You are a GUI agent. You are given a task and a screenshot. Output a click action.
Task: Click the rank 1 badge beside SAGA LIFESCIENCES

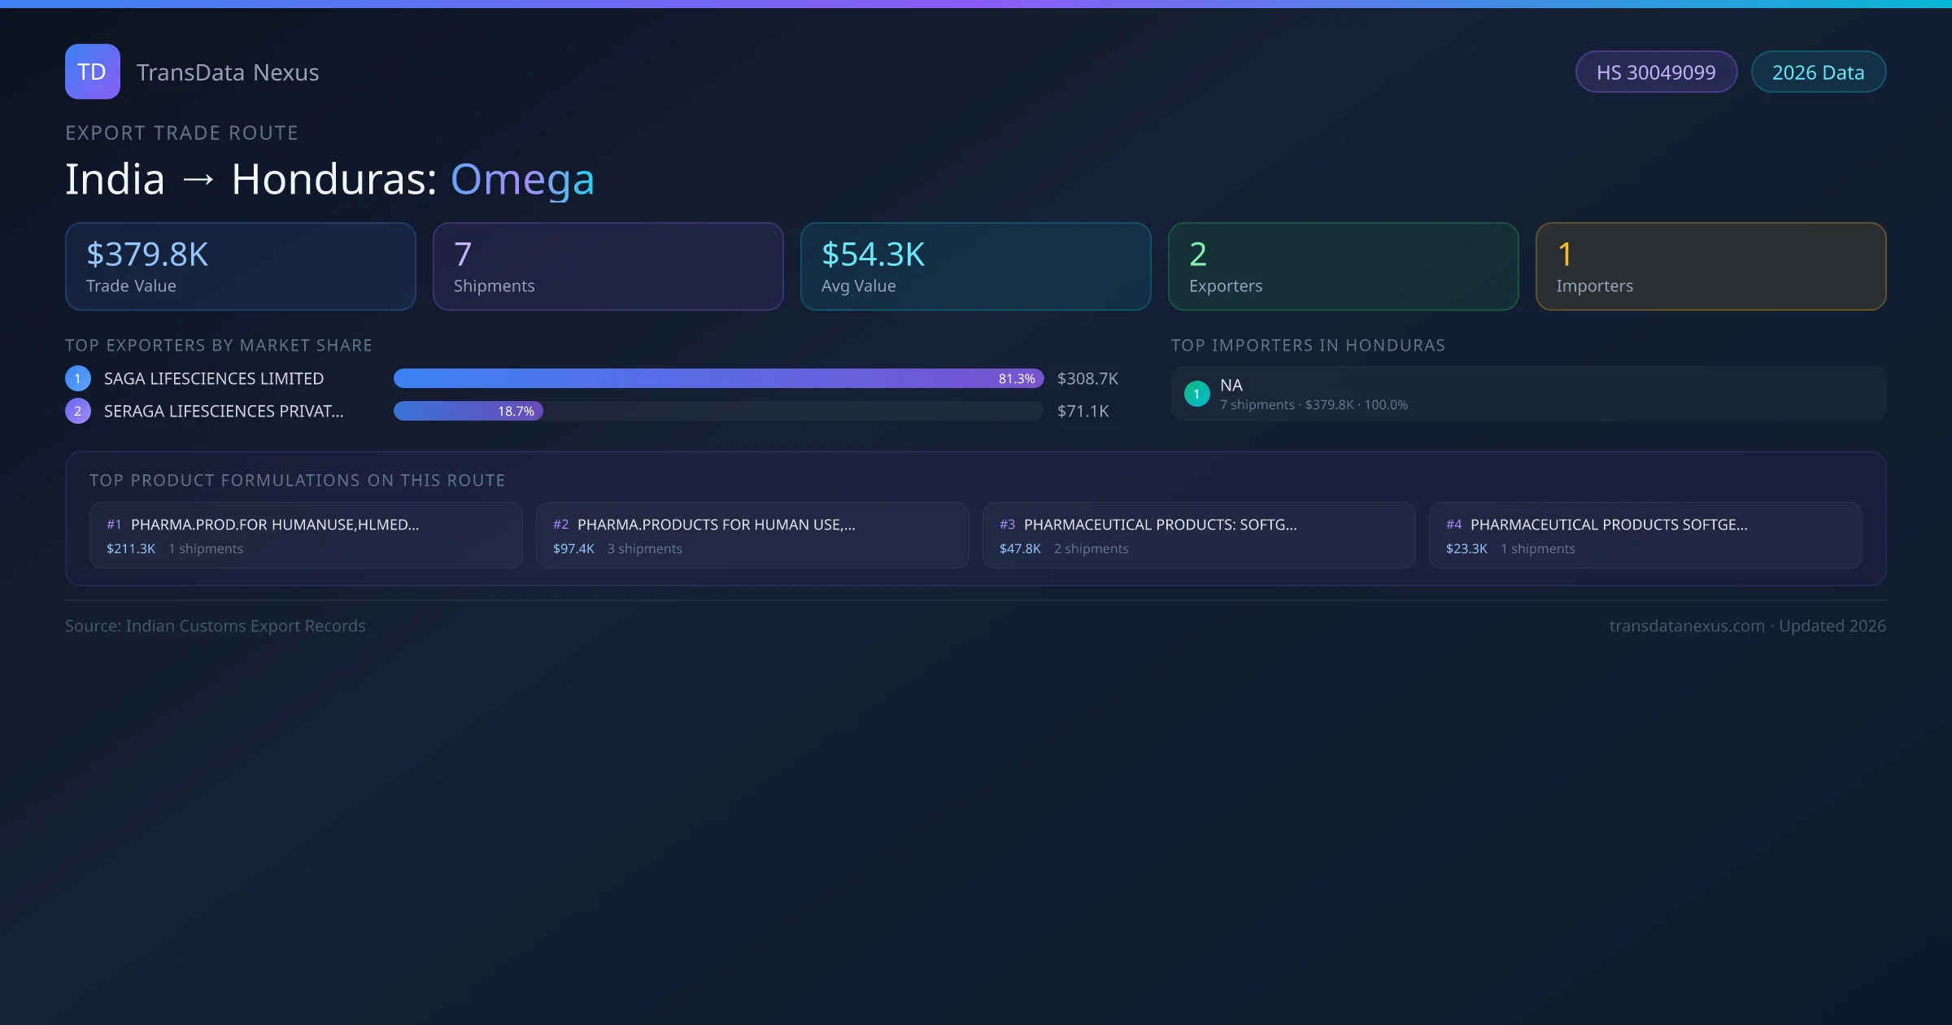pyautogui.click(x=78, y=378)
